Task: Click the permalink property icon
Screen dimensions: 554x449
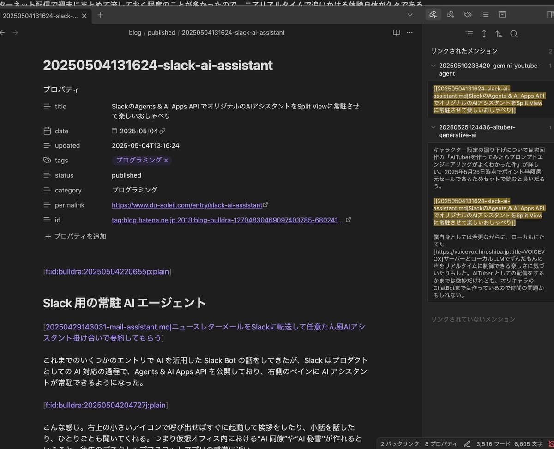Action: coord(47,205)
